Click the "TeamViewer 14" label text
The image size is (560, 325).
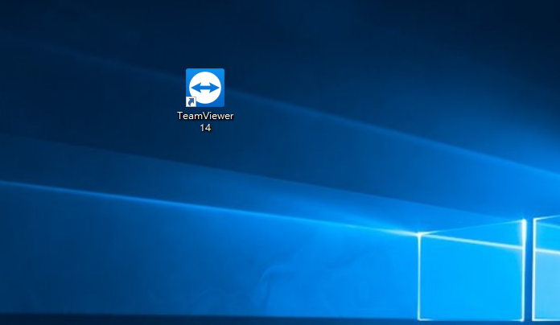[205, 121]
